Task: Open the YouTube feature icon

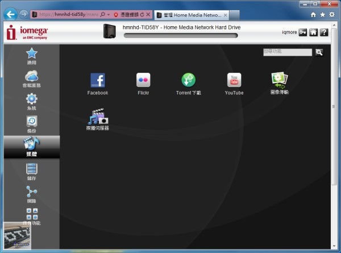Action: [234, 84]
